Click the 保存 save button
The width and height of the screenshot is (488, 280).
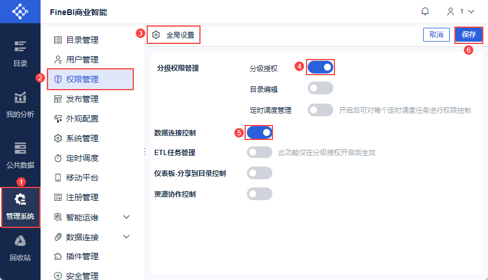click(468, 35)
